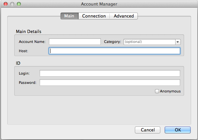The width and height of the screenshot is (198, 140).
Task: Click the gray minimize window button
Action: coord(12,4)
